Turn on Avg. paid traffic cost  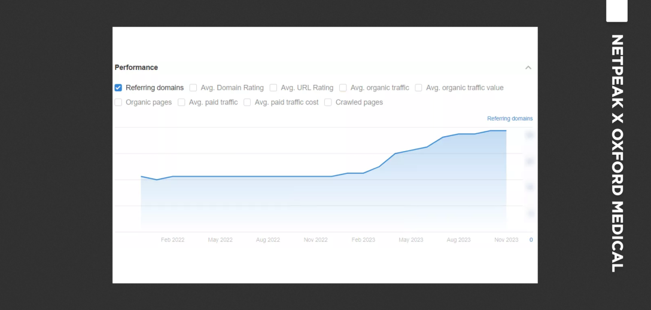click(x=247, y=102)
